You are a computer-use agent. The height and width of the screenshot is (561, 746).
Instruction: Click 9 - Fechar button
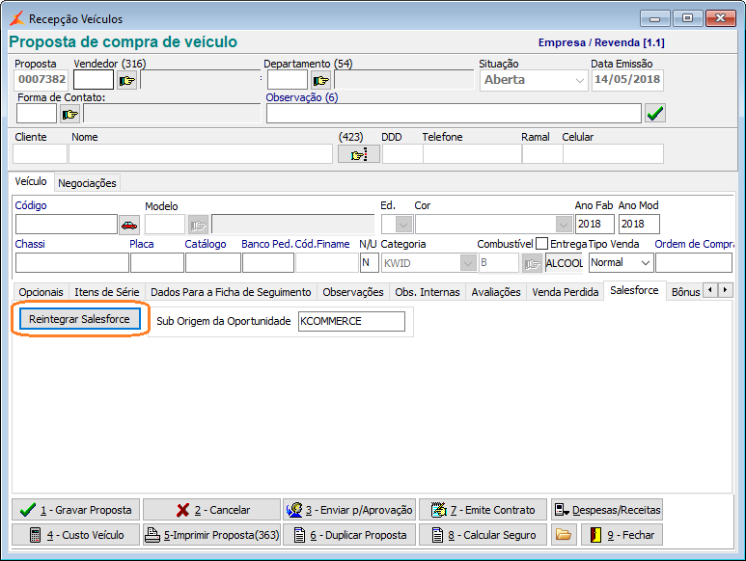622,535
